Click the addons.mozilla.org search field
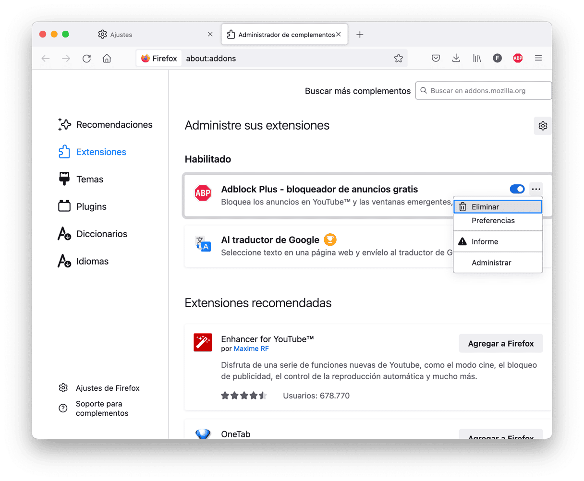This screenshot has height=481, width=584. click(484, 91)
